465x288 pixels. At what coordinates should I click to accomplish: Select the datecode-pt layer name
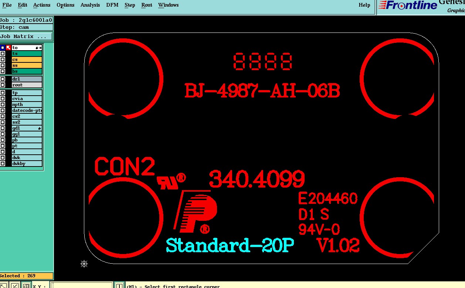[27, 110]
